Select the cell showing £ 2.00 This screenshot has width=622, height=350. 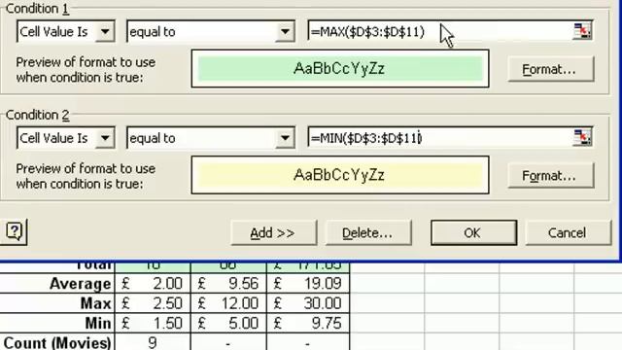click(153, 283)
